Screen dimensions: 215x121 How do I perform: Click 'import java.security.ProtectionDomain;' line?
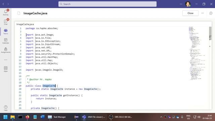pos(50,54)
